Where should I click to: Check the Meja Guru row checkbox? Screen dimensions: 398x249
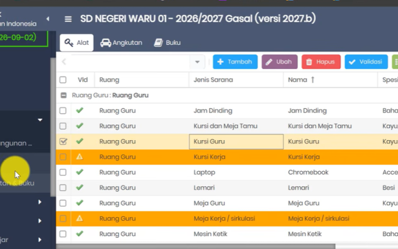tap(63, 203)
